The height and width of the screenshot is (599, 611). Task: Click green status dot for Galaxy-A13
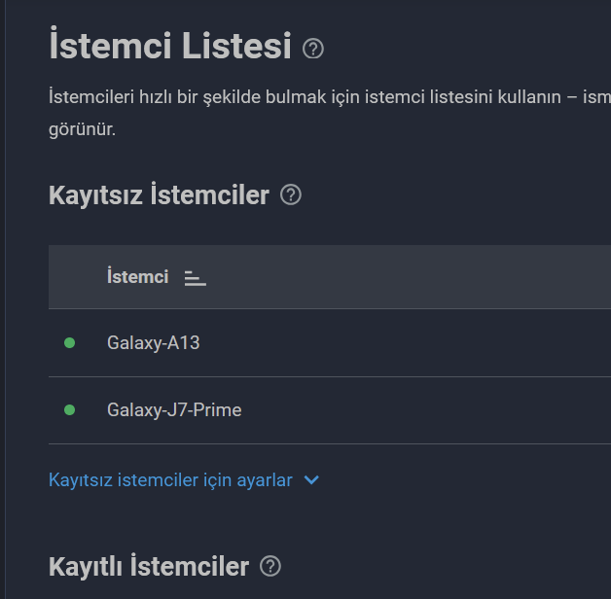coord(69,342)
